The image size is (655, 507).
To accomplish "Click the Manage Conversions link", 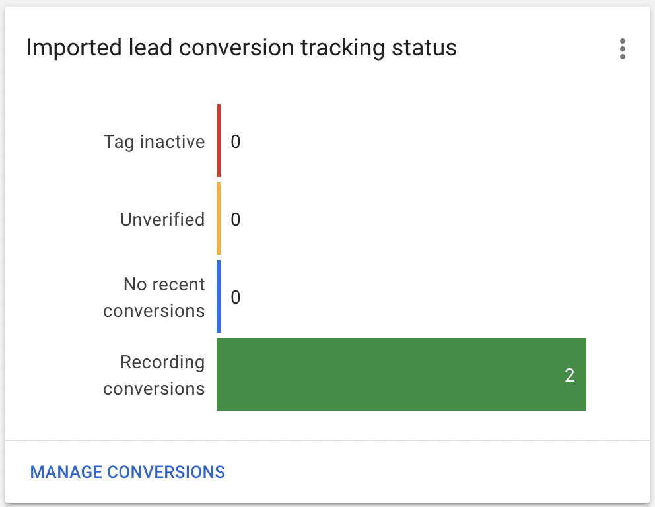I will pos(127,472).
